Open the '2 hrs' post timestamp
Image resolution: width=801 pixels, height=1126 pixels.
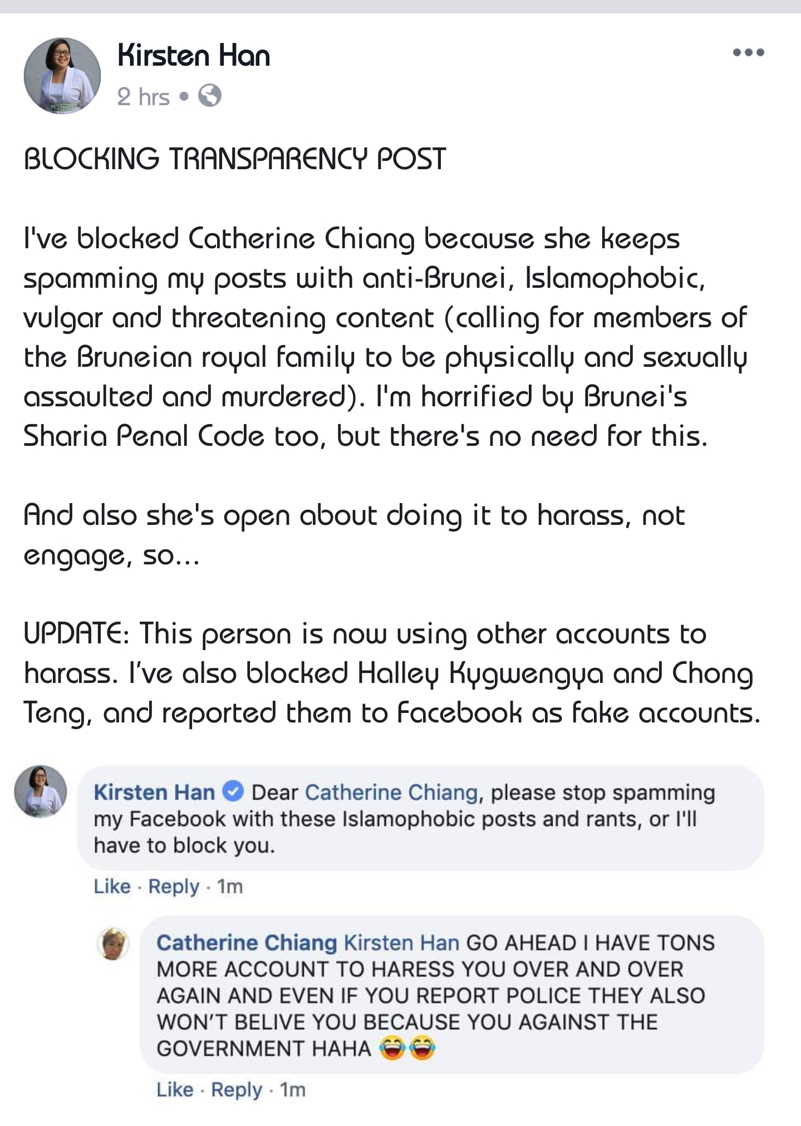(143, 97)
